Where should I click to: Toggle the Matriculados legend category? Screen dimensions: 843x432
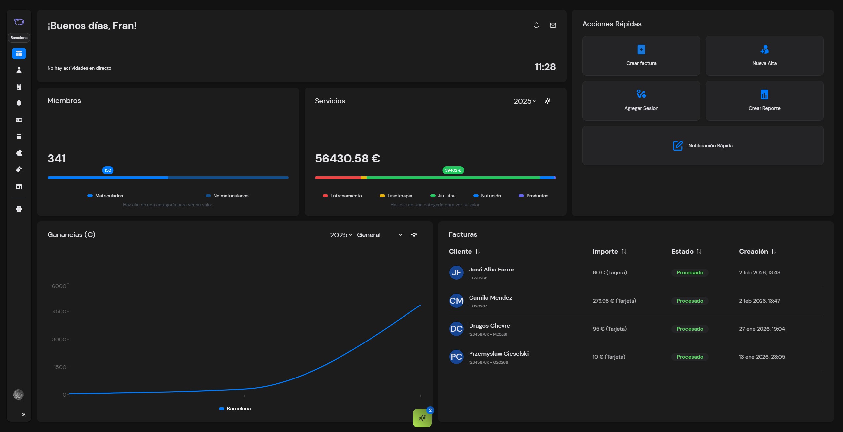point(105,196)
